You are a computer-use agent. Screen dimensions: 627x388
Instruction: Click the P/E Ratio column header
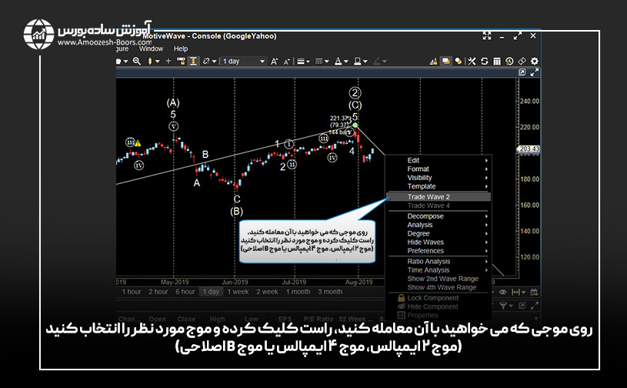click(318, 319)
